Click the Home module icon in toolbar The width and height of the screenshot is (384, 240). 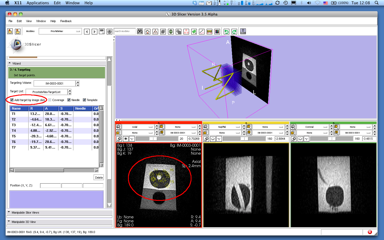click(x=147, y=31)
